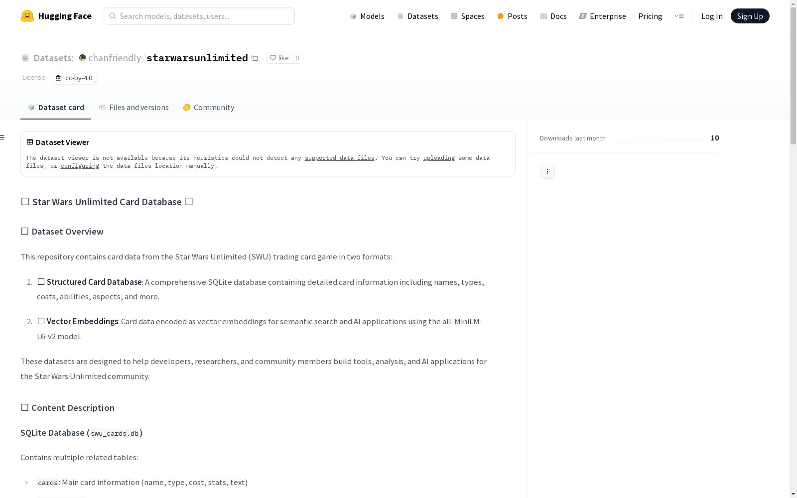This screenshot has height=498, width=797.
Task: Copy dataset name with the copy icon
Action: coord(255,58)
